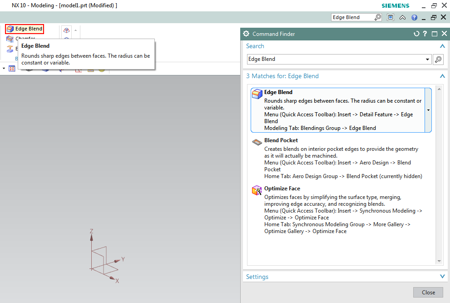Expand the gallery arrow beside the pyramid icon
450x303 pixels.
coord(76,30)
